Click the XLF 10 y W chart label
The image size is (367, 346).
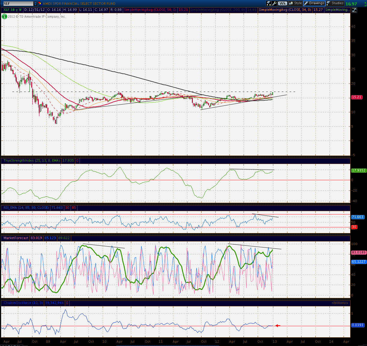[13, 10]
